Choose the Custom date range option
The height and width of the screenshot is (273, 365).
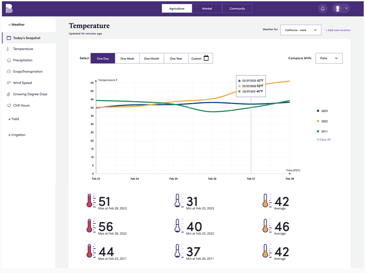pos(201,58)
